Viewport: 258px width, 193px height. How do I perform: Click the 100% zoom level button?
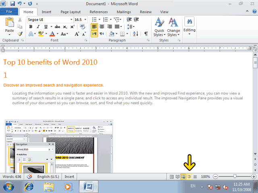(205, 177)
